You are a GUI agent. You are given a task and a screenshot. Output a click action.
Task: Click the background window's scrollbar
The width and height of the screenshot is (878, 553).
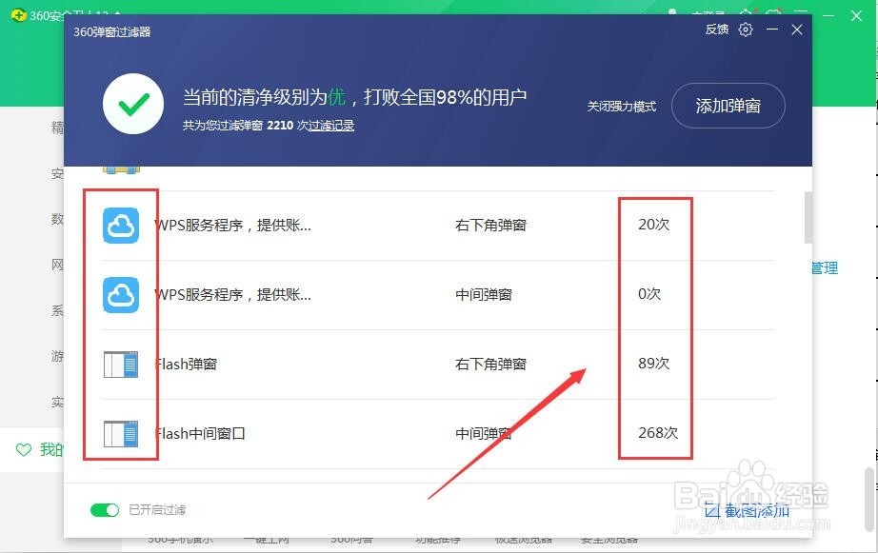(868, 500)
